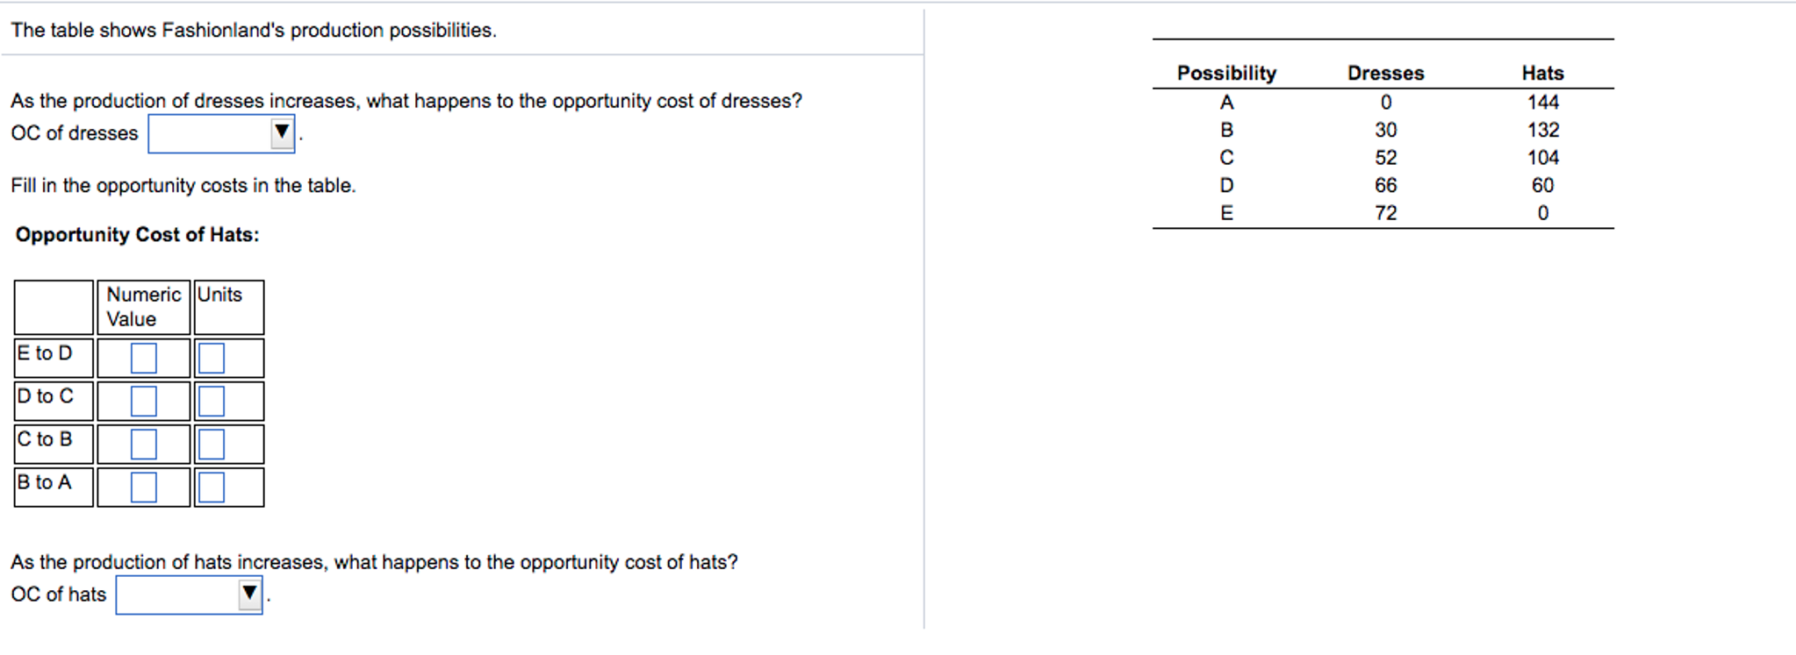Open the OC of dresses dropdown
Screen dimensions: 1796x655
(x=219, y=132)
